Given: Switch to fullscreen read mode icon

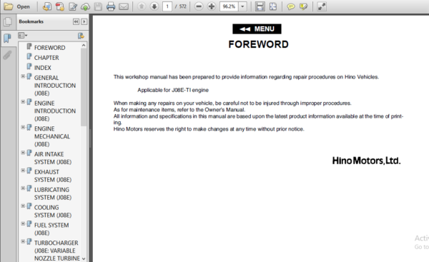Looking at the screenshot, I should [x=322, y=6].
